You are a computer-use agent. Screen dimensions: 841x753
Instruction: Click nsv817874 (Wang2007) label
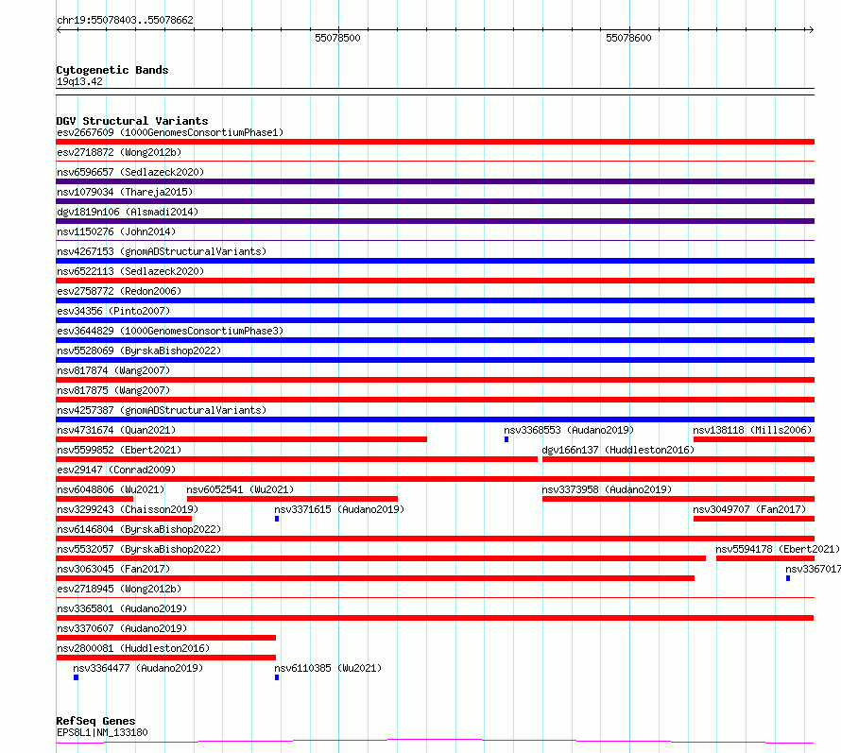[x=113, y=370]
